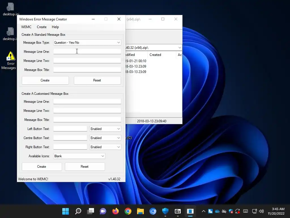This screenshot has height=218, width=290.
Task: Click Reset in Standard Message Box section
Action: pos(97,80)
